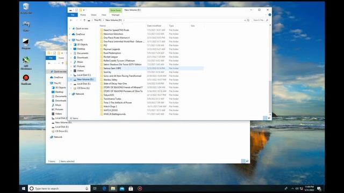Viewport: 344px width, 193px height.
Task: Expand Local Disk (C:) in front window
Action: [x=71, y=75]
